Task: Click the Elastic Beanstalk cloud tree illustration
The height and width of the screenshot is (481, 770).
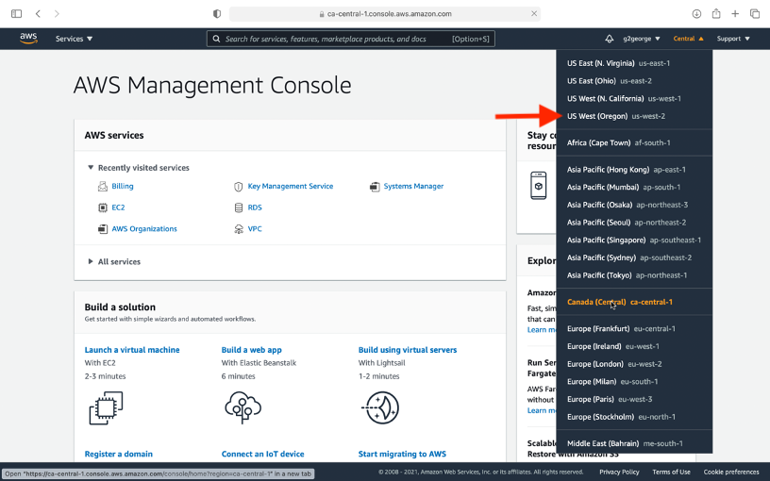Action: point(243,407)
